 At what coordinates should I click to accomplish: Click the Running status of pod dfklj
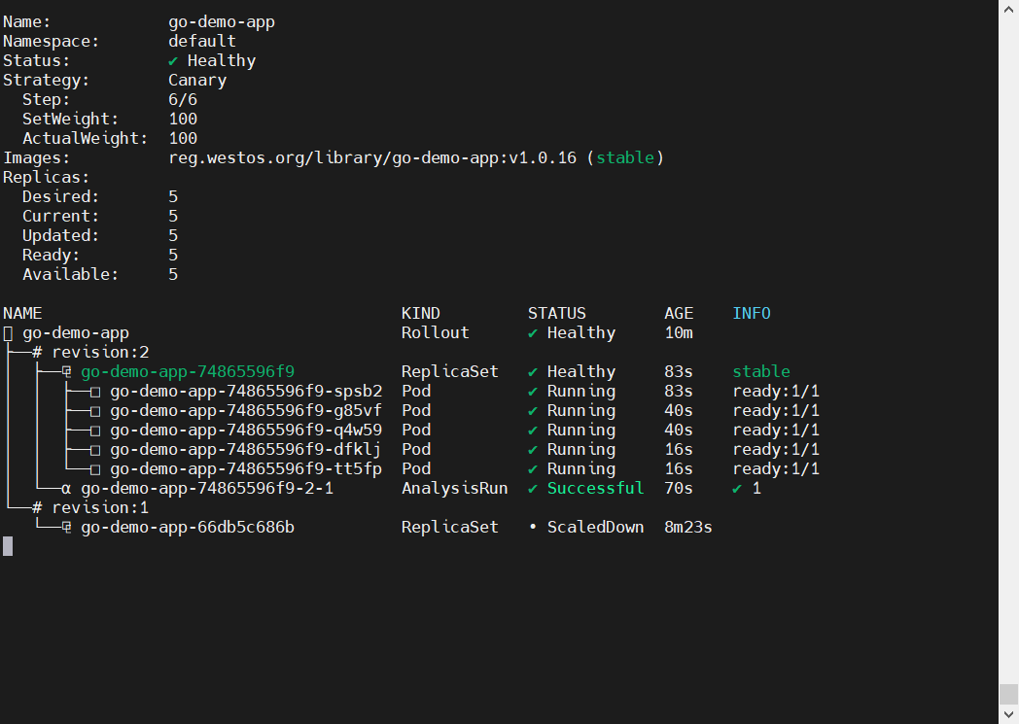[x=580, y=450]
